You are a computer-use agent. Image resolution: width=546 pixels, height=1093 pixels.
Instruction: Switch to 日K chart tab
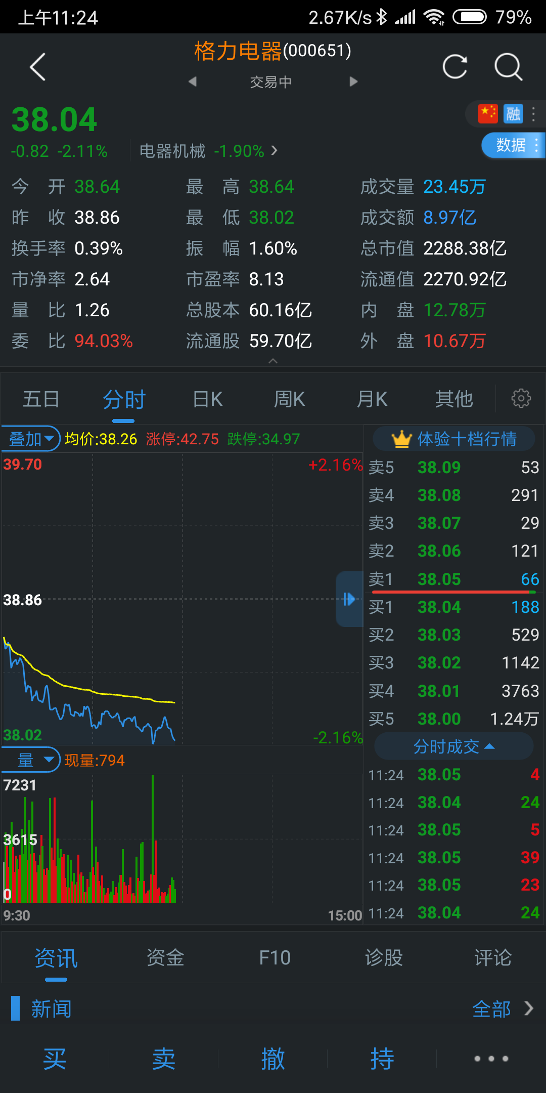208,399
